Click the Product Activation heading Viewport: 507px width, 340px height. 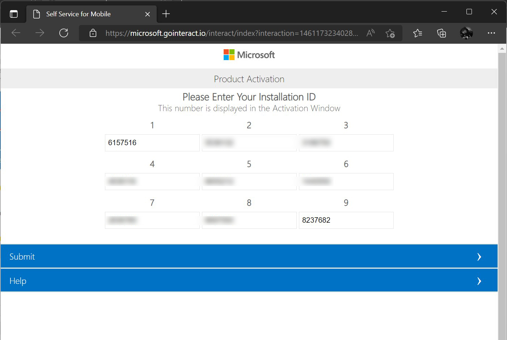pyautogui.click(x=249, y=79)
